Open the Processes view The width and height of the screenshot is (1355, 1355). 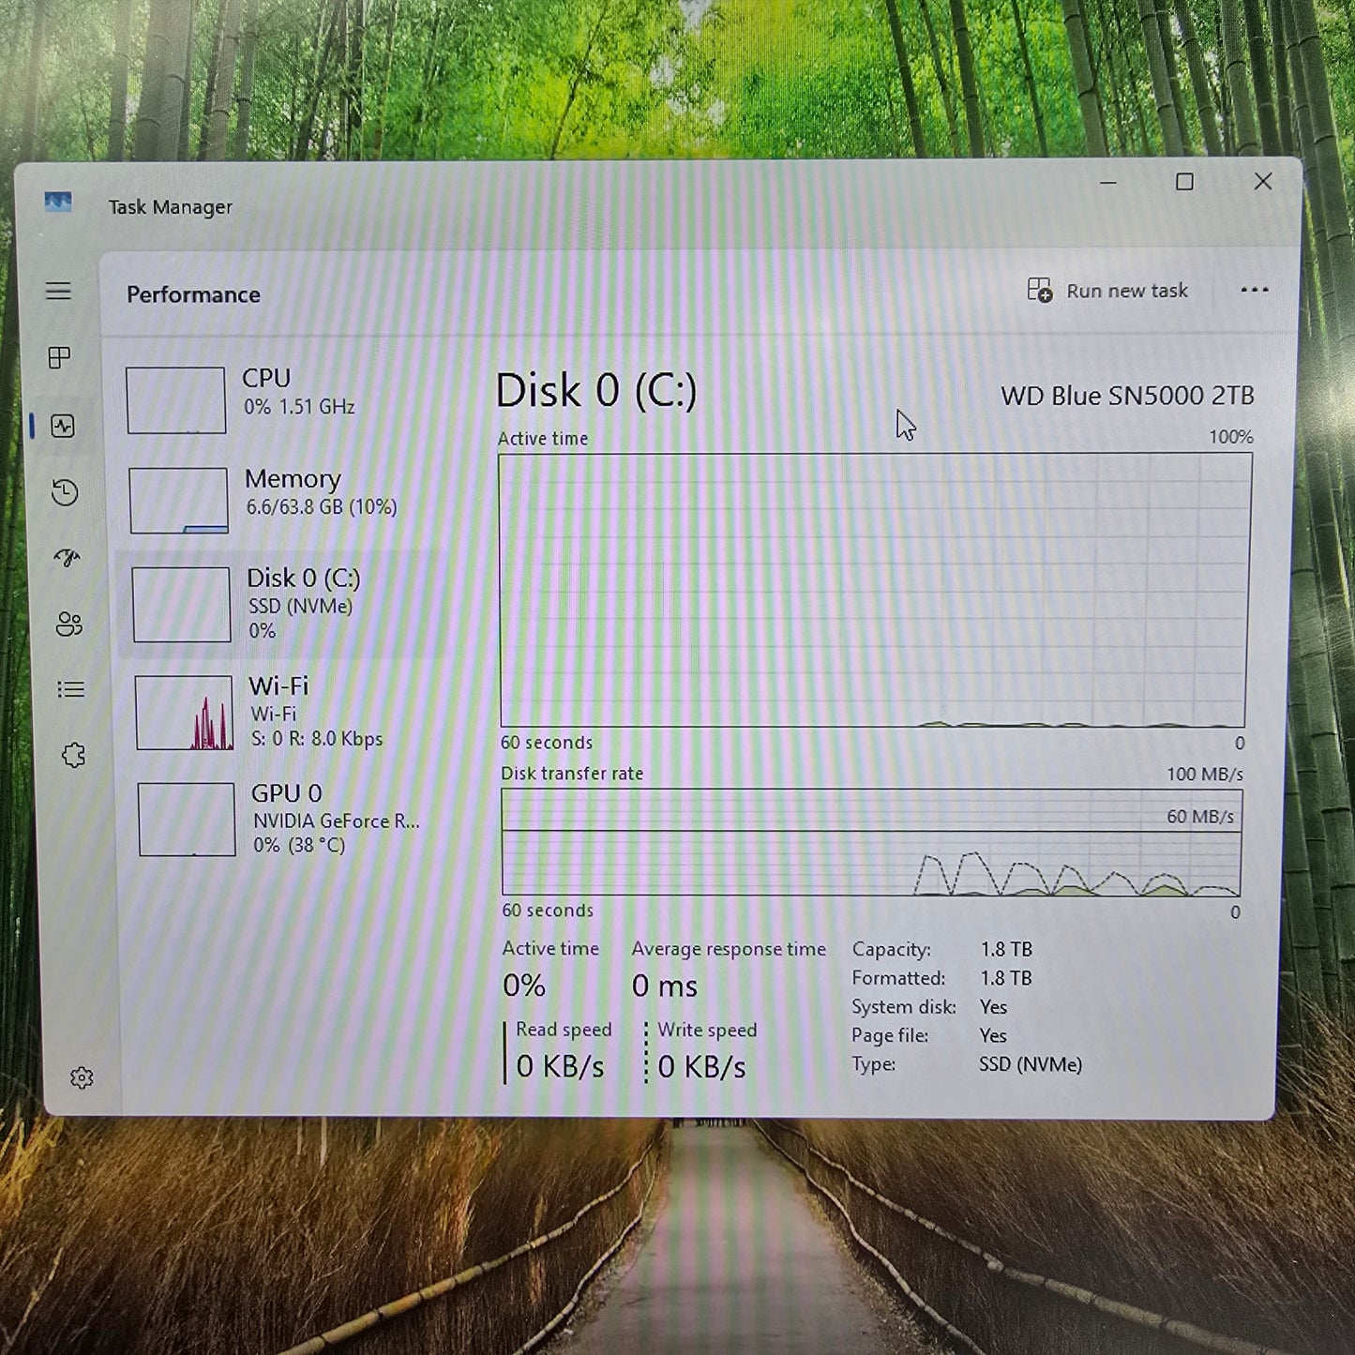click(59, 358)
